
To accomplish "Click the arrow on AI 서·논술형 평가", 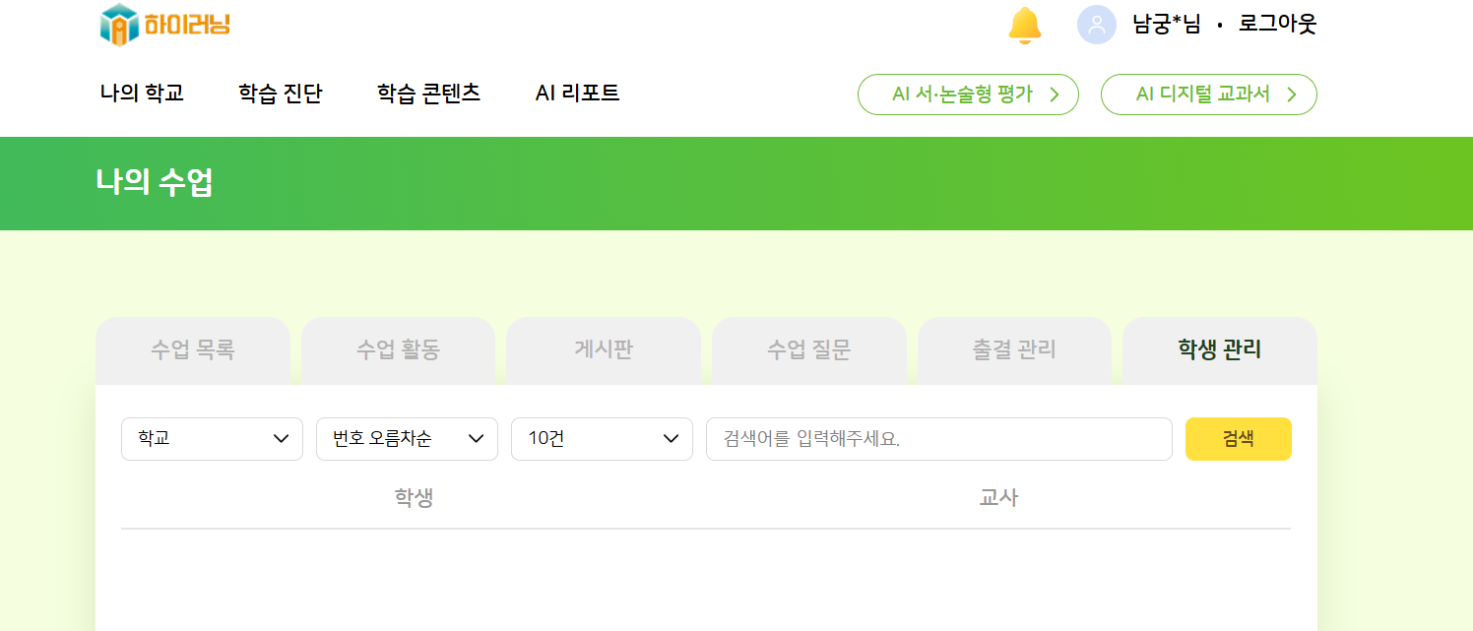I will click(x=1055, y=95).
